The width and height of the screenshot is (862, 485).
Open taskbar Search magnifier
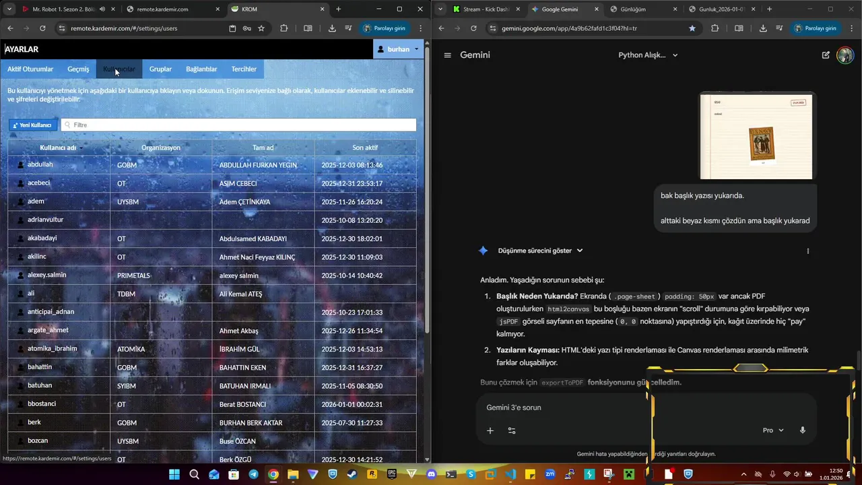(194, 474)
